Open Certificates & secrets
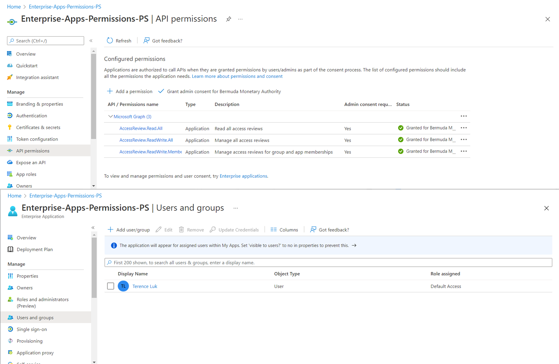Image resolution: width=559 pixels, height=364 pixels. click(38, 127)
